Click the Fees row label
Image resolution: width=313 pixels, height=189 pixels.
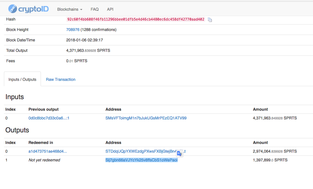(x=11, y=61)
